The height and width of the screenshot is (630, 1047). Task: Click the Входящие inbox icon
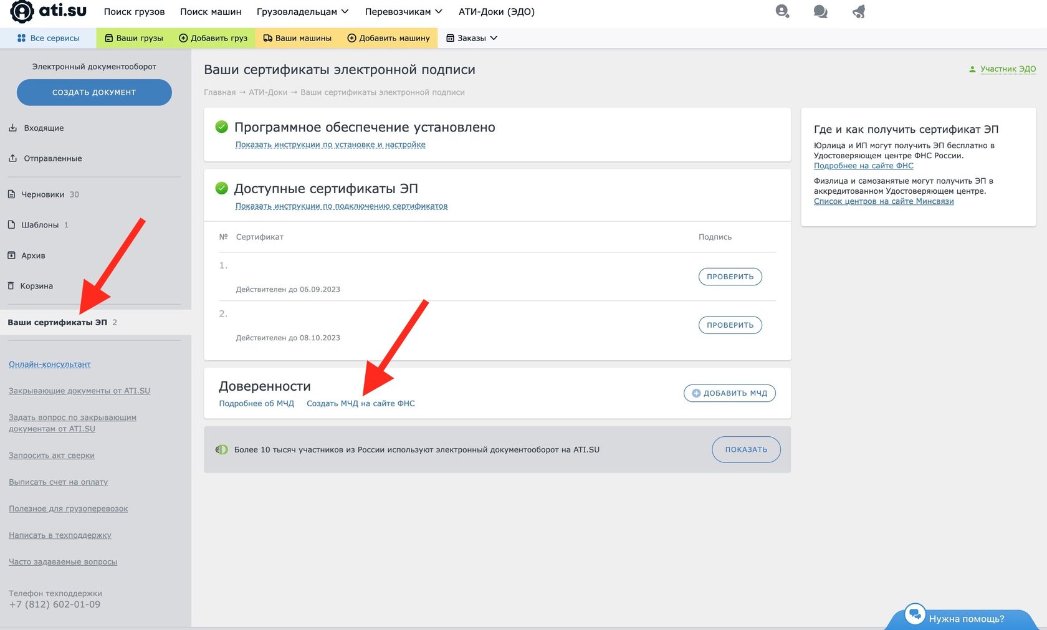point(12,128)
